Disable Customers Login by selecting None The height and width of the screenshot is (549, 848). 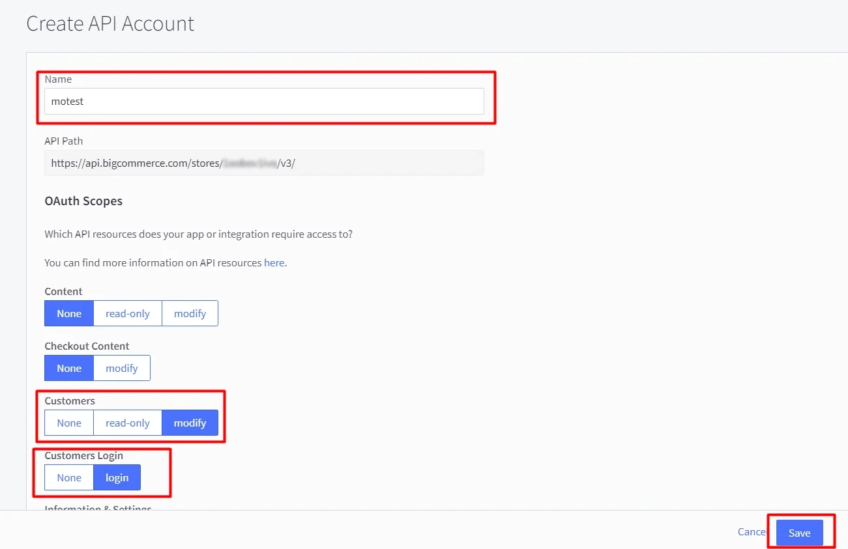[68, 477]
